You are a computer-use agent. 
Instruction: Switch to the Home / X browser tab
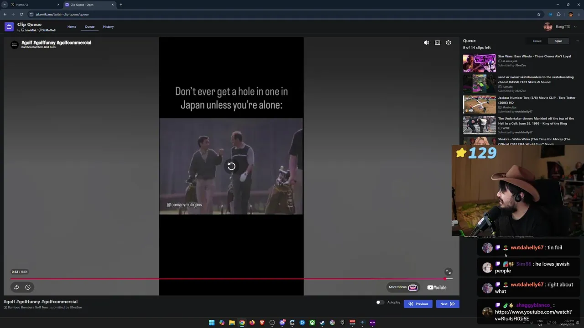click(34, 5)
